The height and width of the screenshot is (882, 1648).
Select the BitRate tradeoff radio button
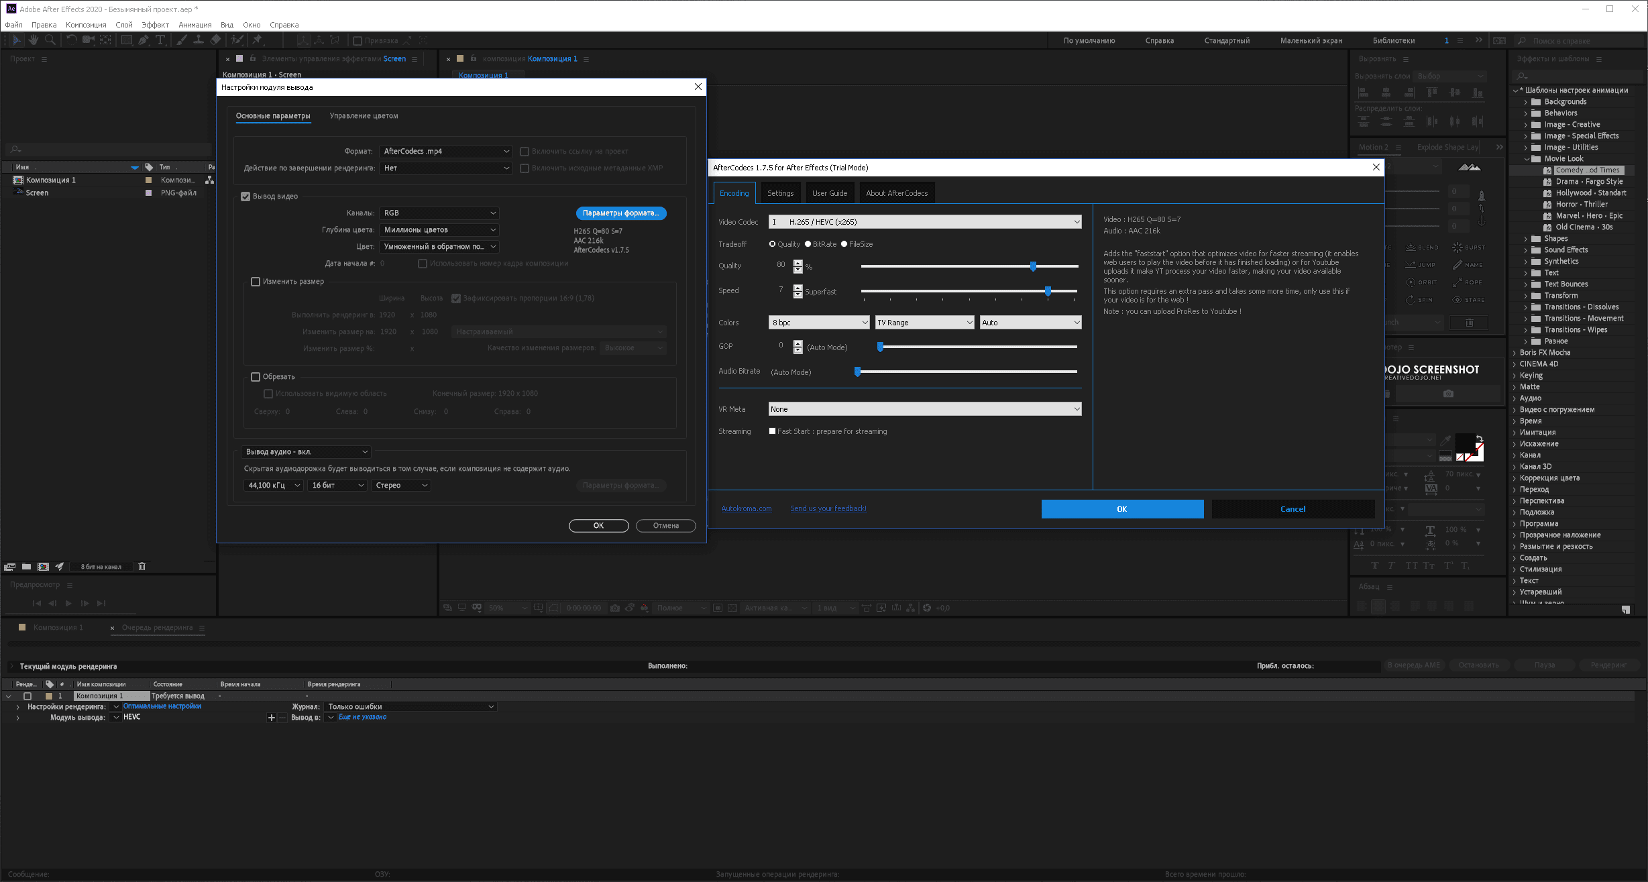808,244
